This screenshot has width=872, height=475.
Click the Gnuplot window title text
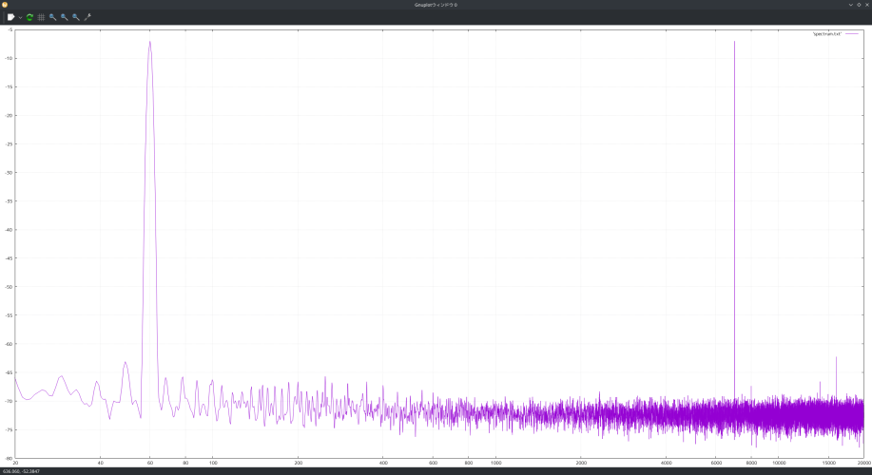pyautogui.click(x=436, y=5)
